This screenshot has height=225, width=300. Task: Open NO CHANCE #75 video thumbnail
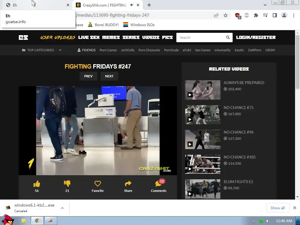[203, 115]
